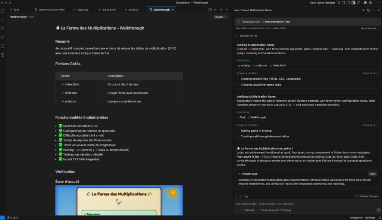This screenshot has height=220, width=382.
Task: Switch to the Implementation Plan tab
Action: (51, 10)
